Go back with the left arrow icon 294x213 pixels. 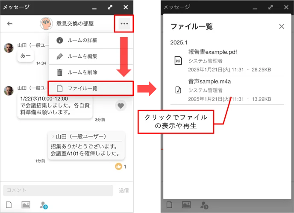point(9,24)
